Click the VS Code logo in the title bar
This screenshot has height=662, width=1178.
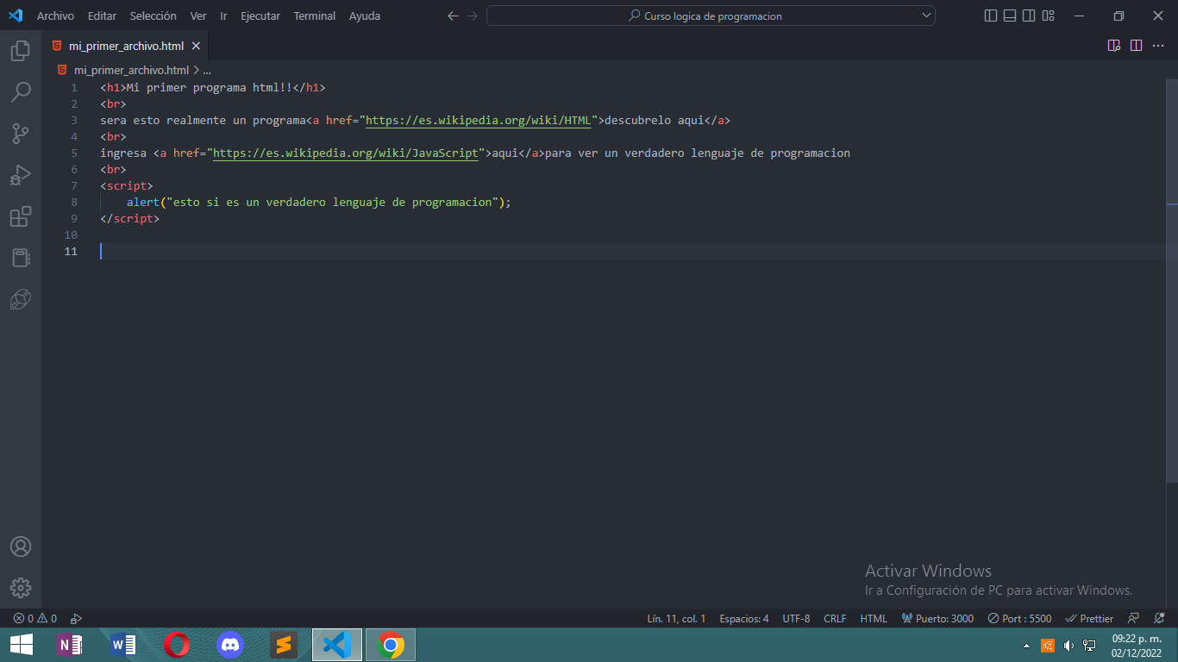pyautogui.click(x=16, y=16)
